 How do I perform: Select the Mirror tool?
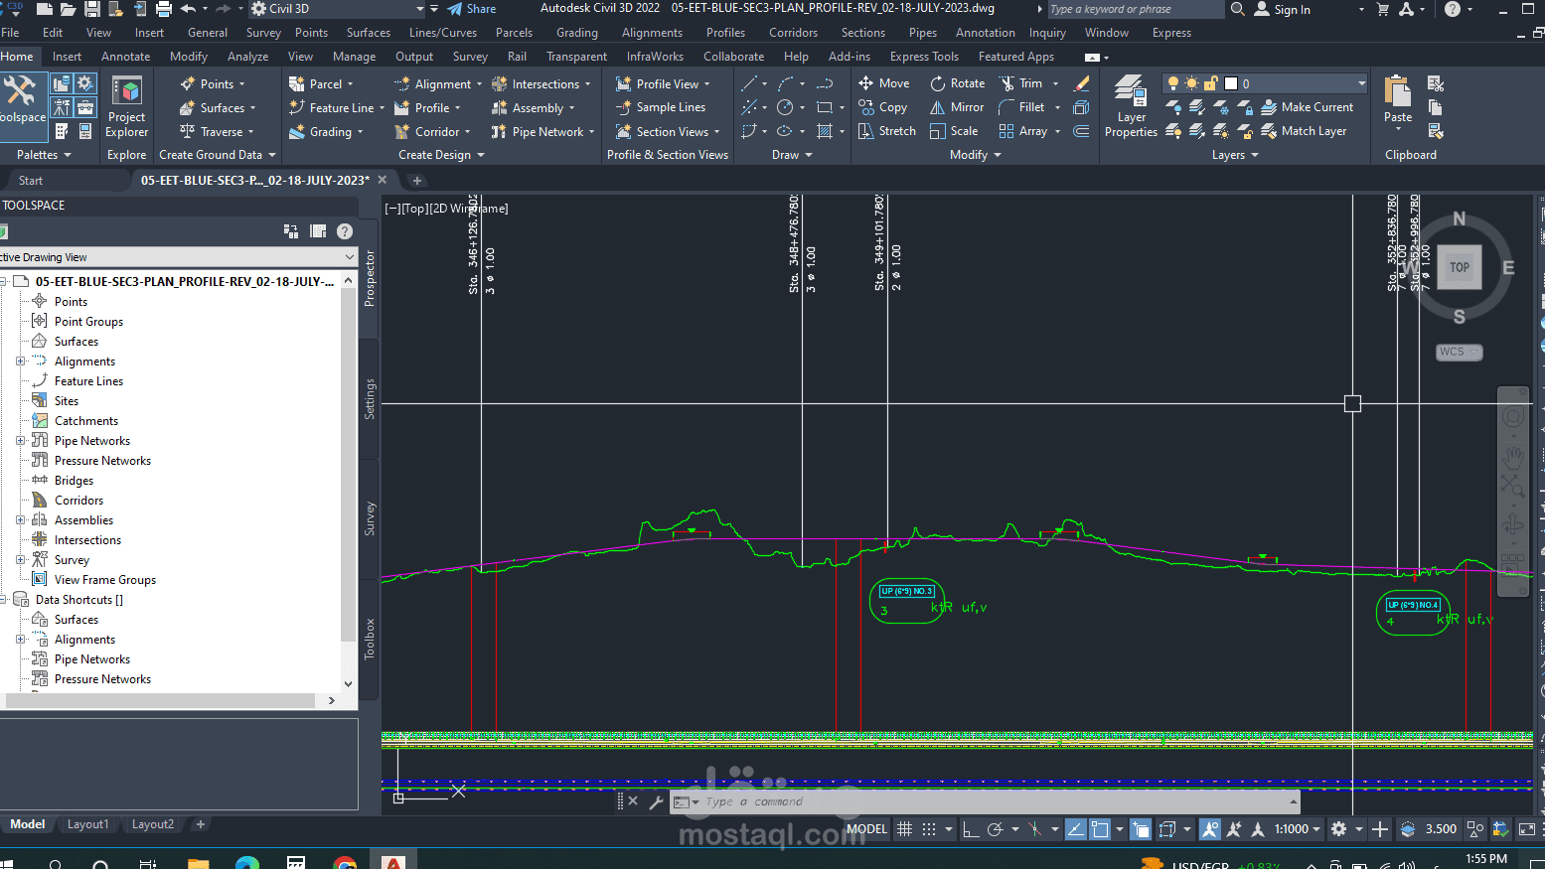(x=956, y=107)
